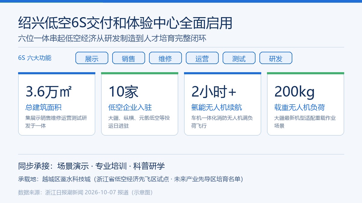The image size is (362, 203).
Task: Select the 200kg figure
Action: [294, 92]
